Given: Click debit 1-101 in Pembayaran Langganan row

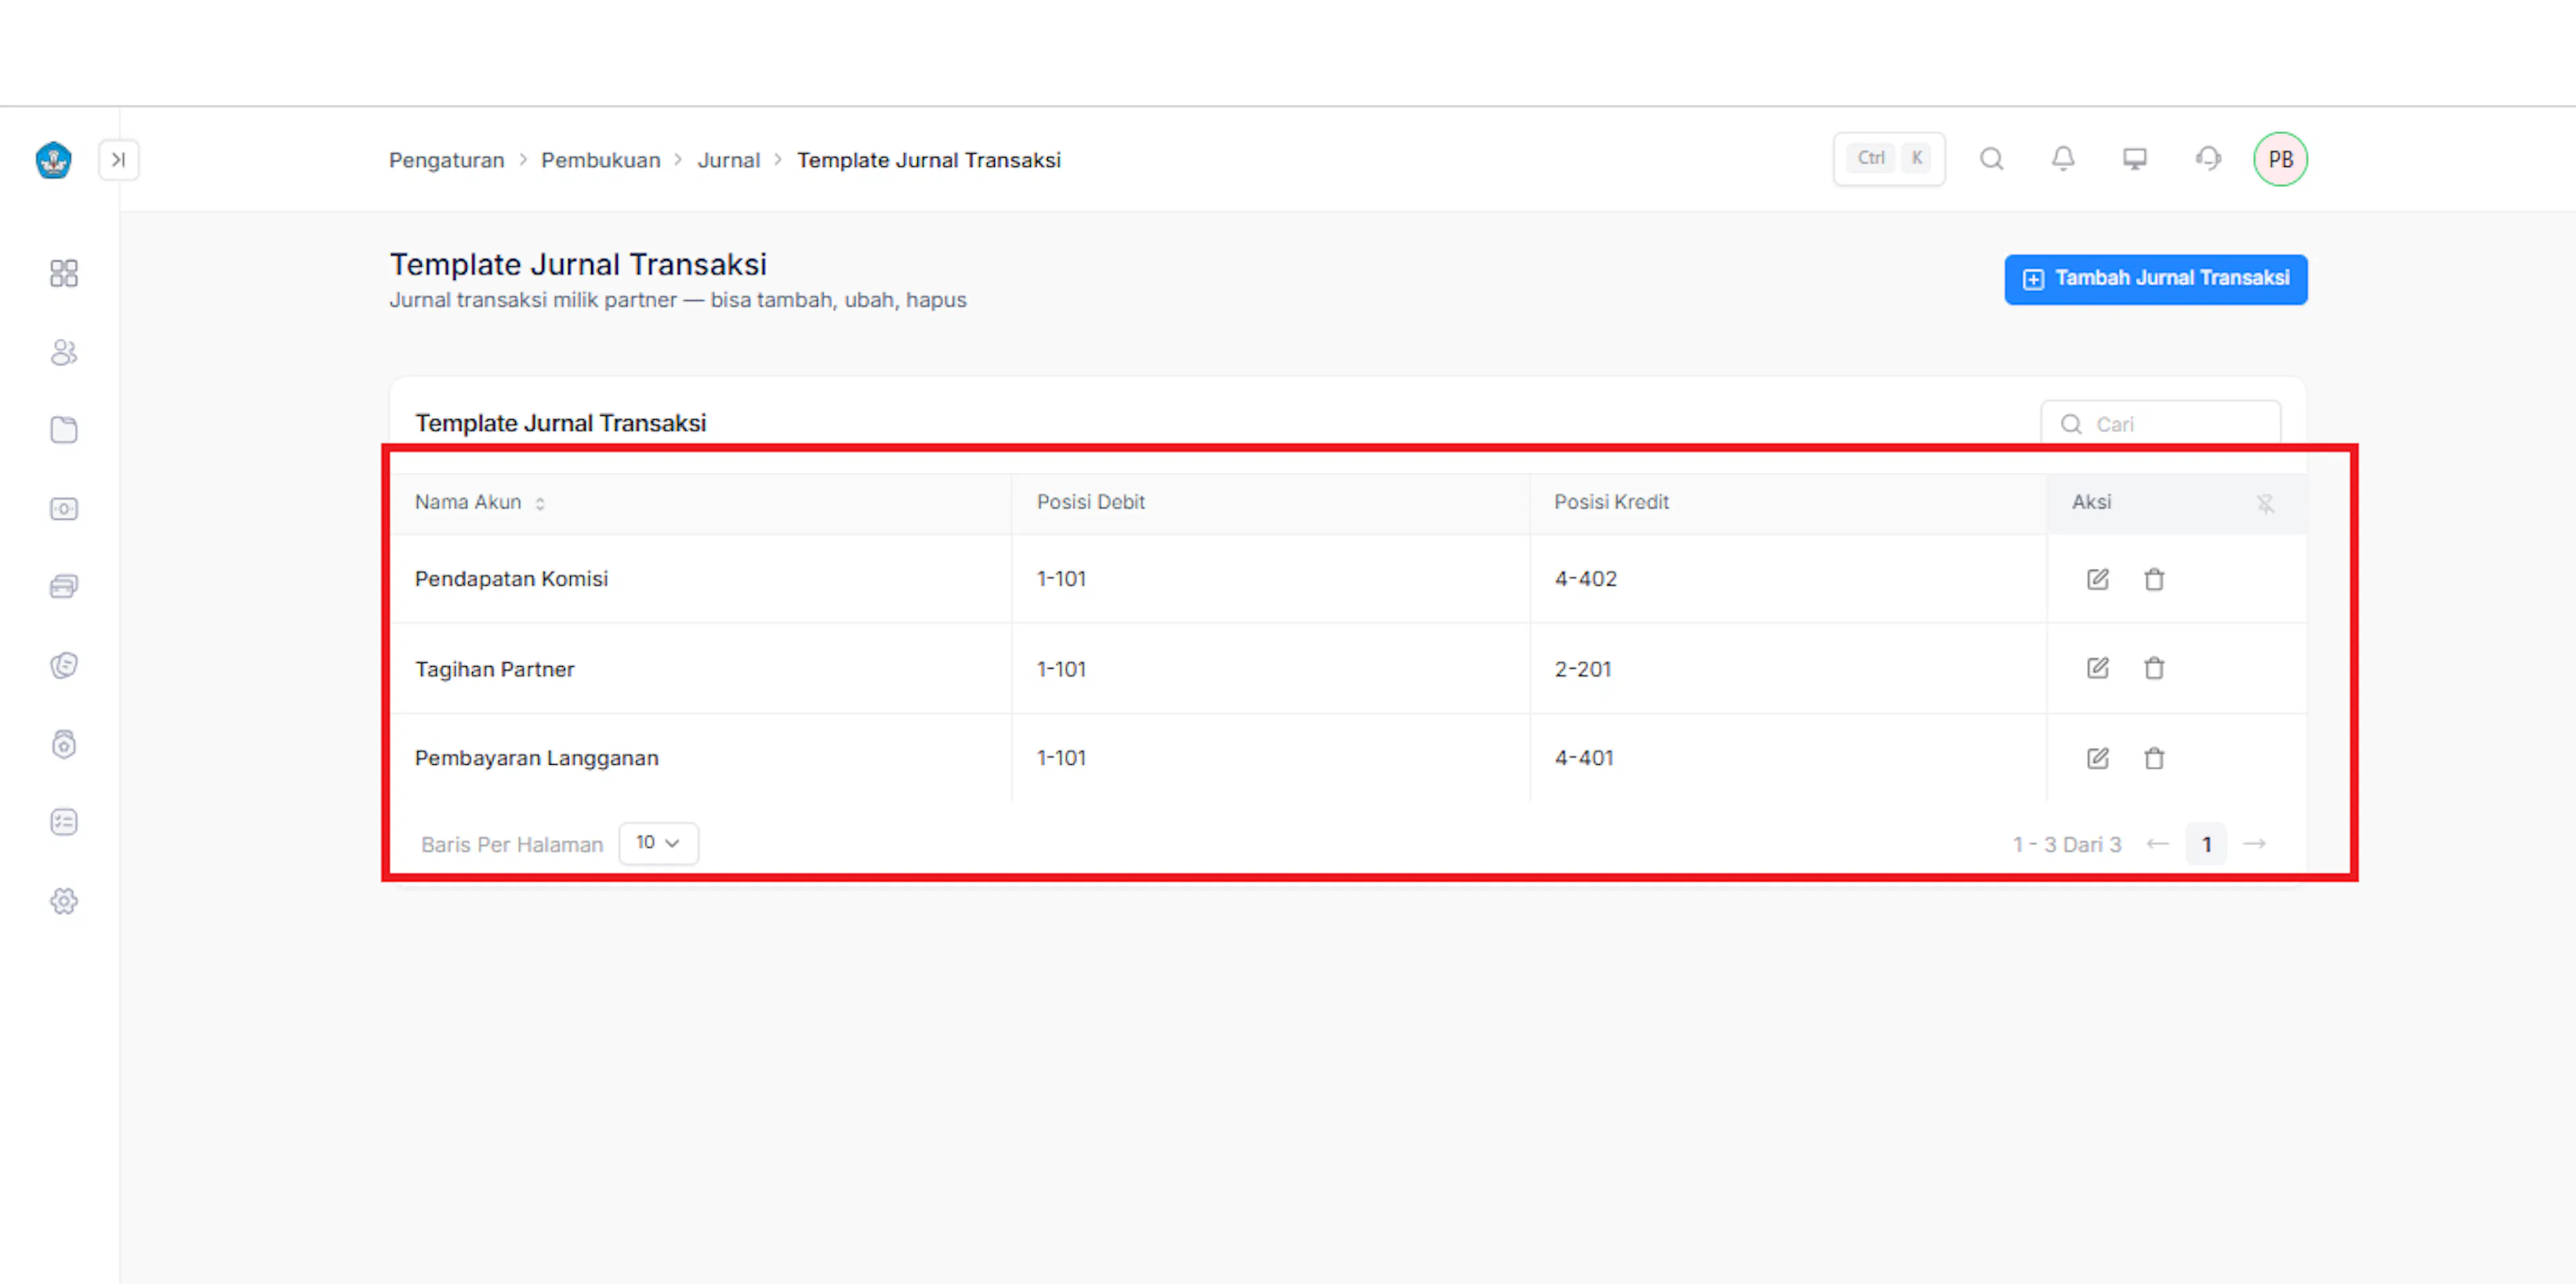Looking at the screenshot, I should [x=1061, y=758].
